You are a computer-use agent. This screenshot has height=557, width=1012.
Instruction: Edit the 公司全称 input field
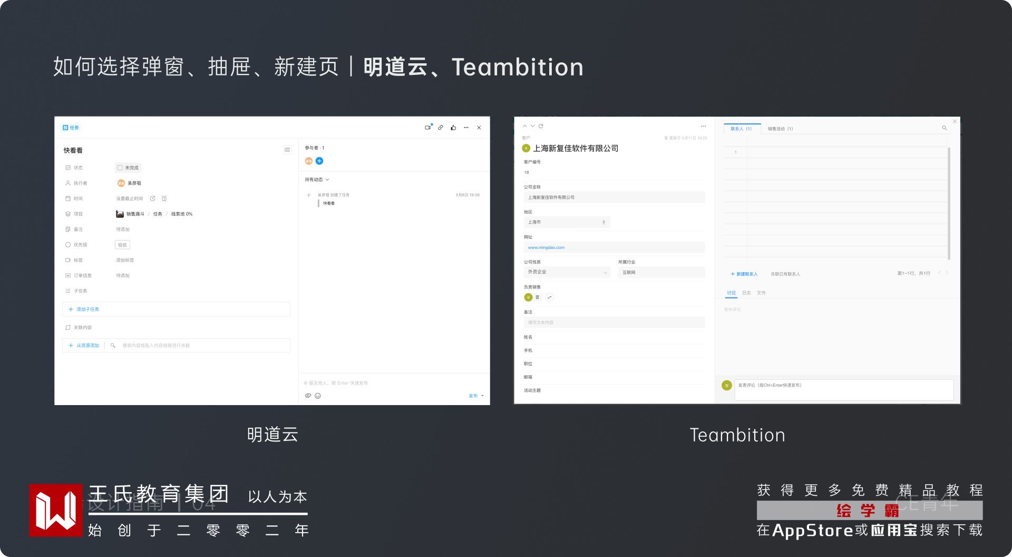point(614,197)
